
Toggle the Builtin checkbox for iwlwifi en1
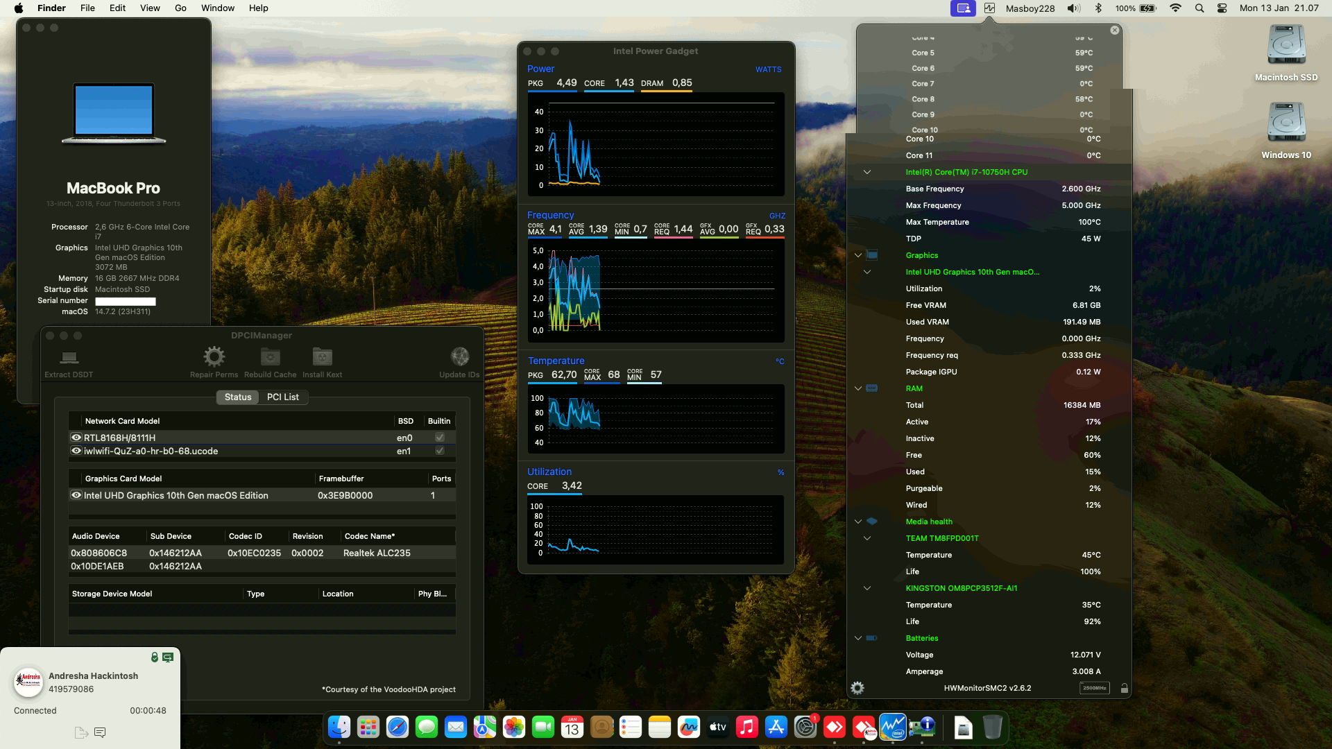tap(439, 451)
